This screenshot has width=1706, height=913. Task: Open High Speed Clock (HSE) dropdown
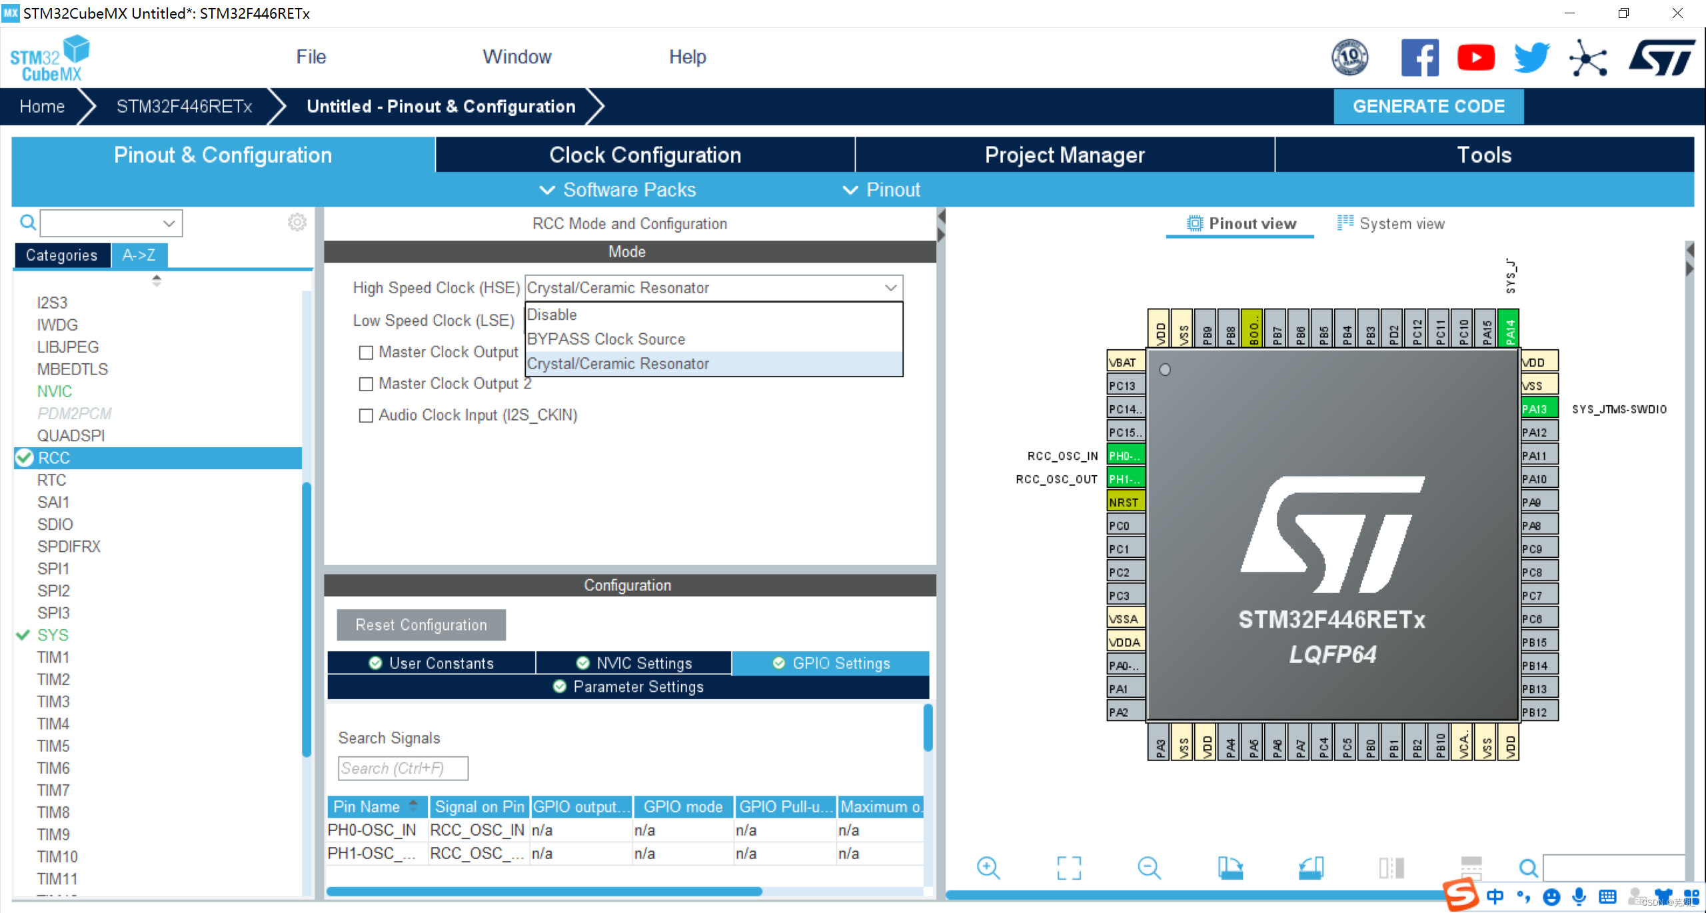714,288
